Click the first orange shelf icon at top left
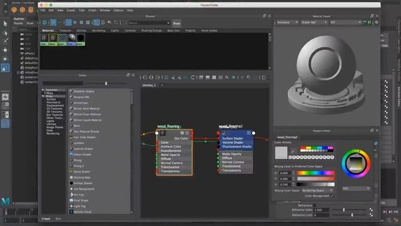The image size is (401, 226). 14,10
